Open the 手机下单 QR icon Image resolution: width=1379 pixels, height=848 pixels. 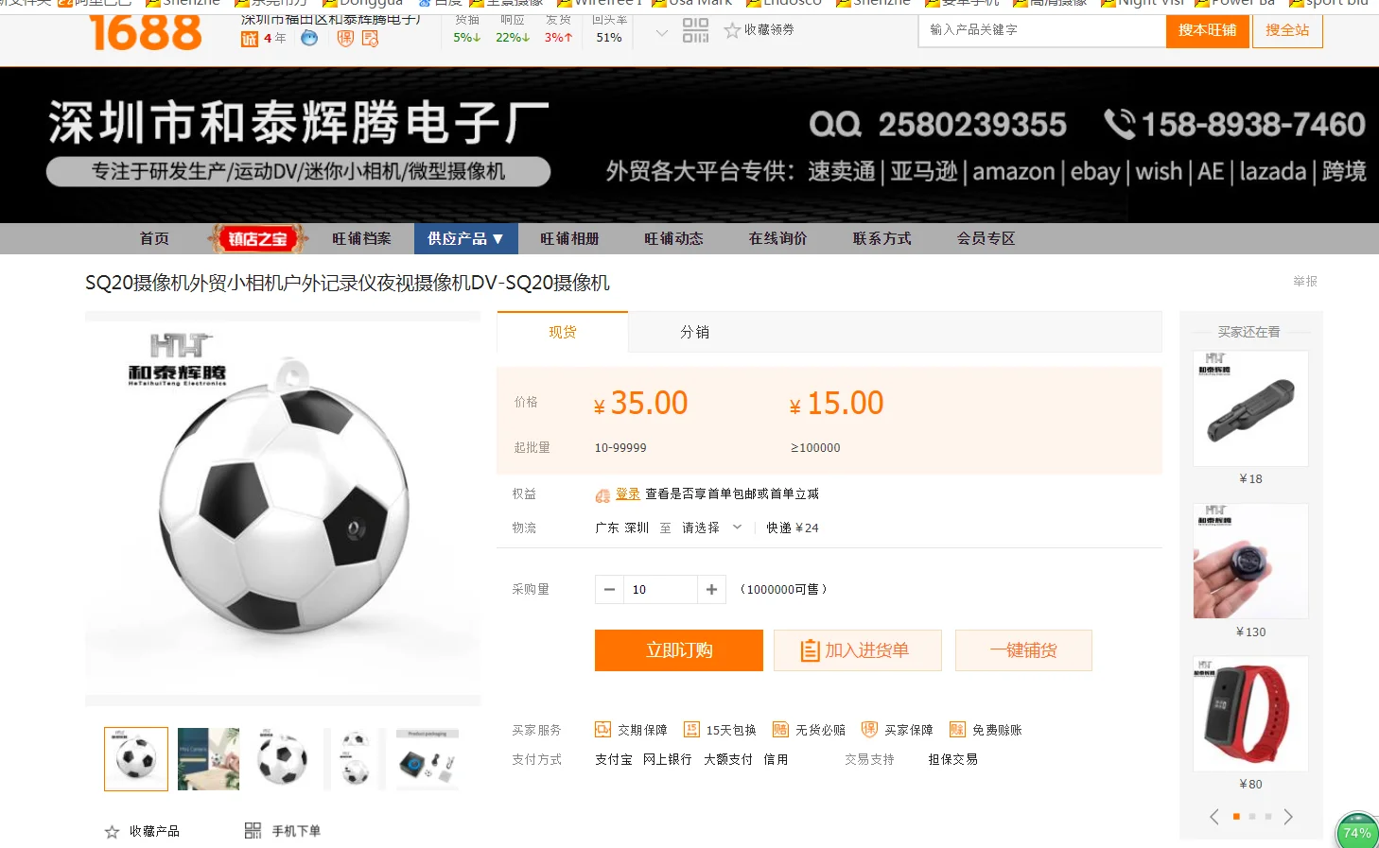(x=253, y=831)
